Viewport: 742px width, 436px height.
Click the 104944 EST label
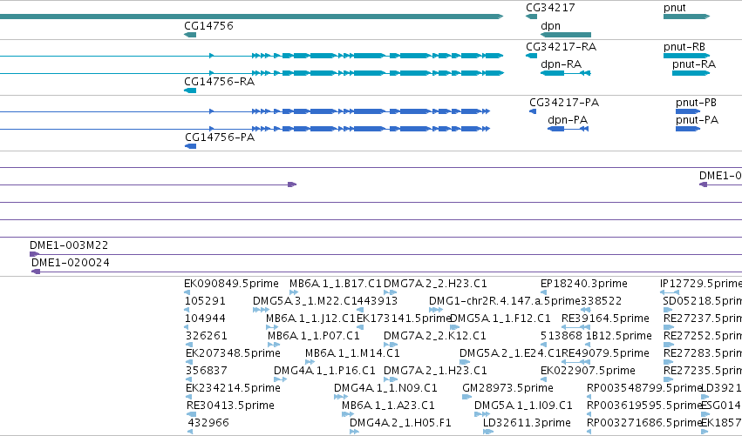pos(205,319)
